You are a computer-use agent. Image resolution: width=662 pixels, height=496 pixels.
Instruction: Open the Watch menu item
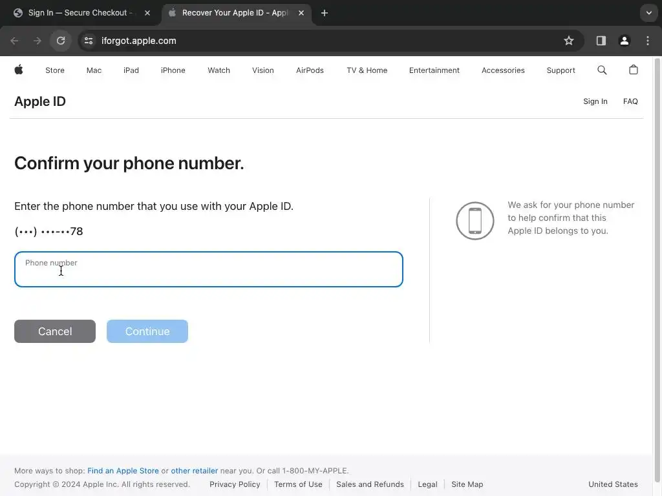pyautogui.click(x=219, y=70)
